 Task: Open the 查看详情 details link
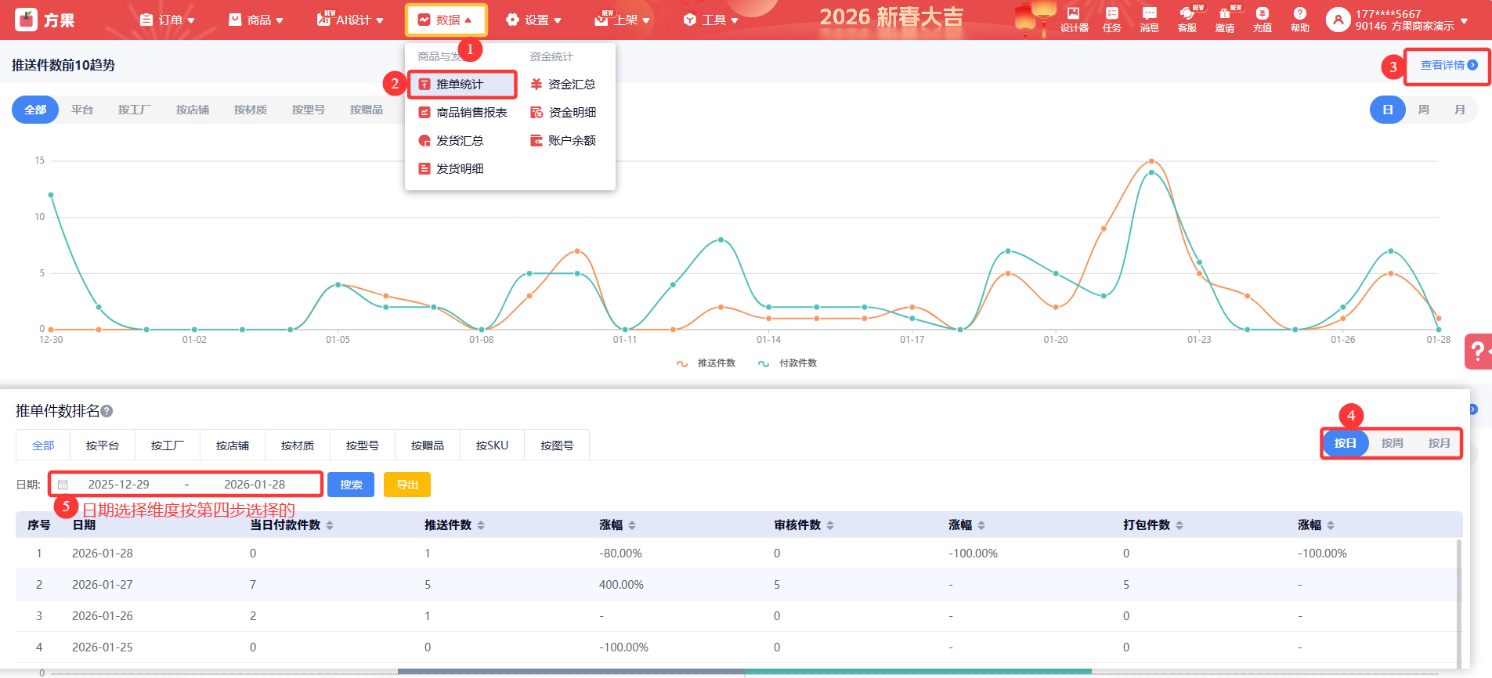1447,65
